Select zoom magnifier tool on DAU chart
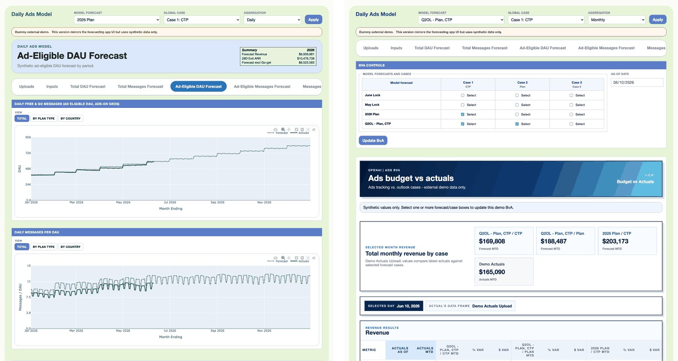 [283, 129]
